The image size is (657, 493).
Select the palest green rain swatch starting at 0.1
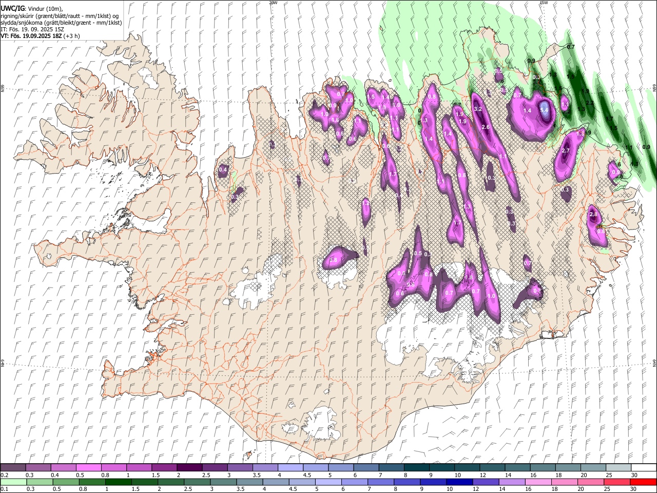tap(13, 482)
